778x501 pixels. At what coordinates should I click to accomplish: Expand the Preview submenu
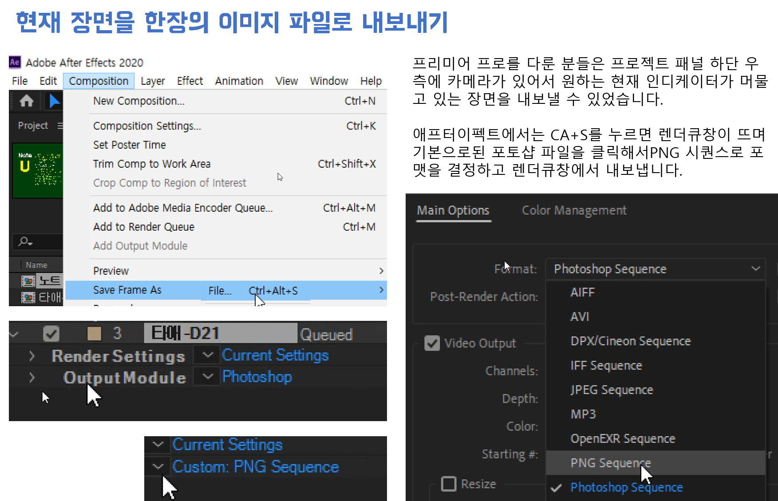(x=226, y=271)
